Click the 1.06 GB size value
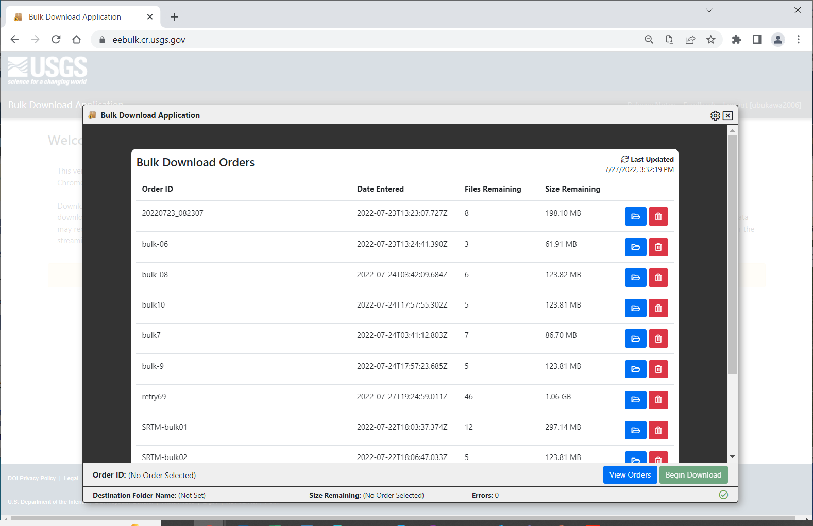813x526 pixels. (558, 397)
